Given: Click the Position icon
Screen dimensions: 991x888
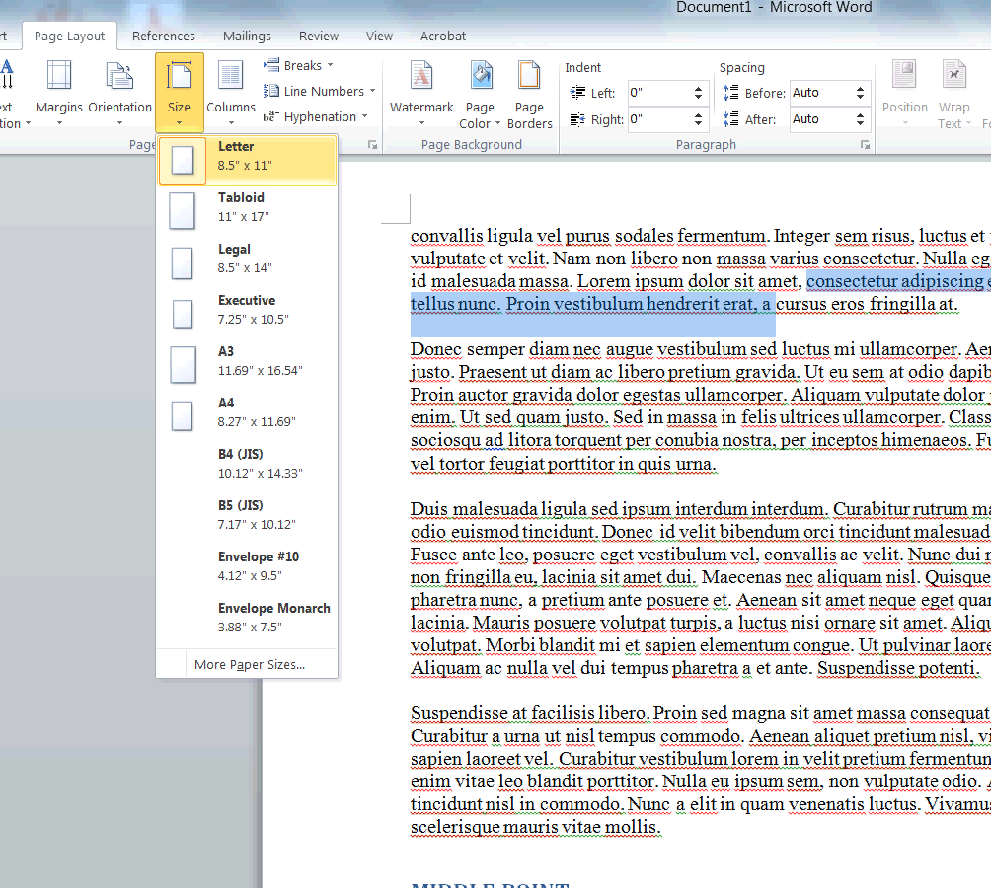Looking at the screenshot, I should click(904, 75).
